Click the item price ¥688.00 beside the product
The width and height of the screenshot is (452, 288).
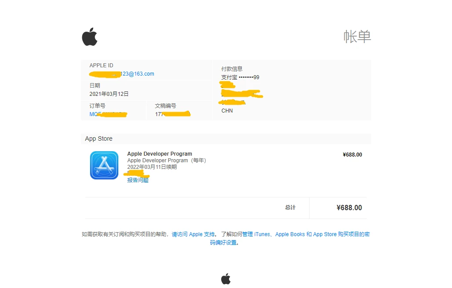(x=352, y=155)
